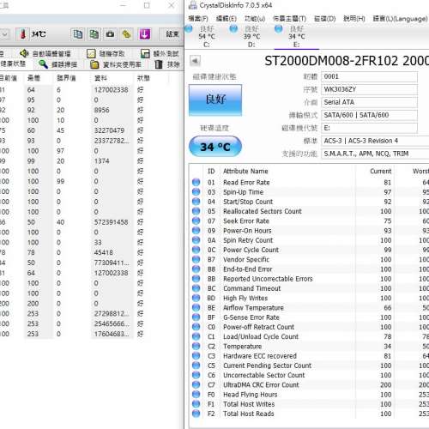The height and width of the screenshot is (429, 429).
Task: Click status circle for Read Error Rate
Action: (x=196, y=182)
